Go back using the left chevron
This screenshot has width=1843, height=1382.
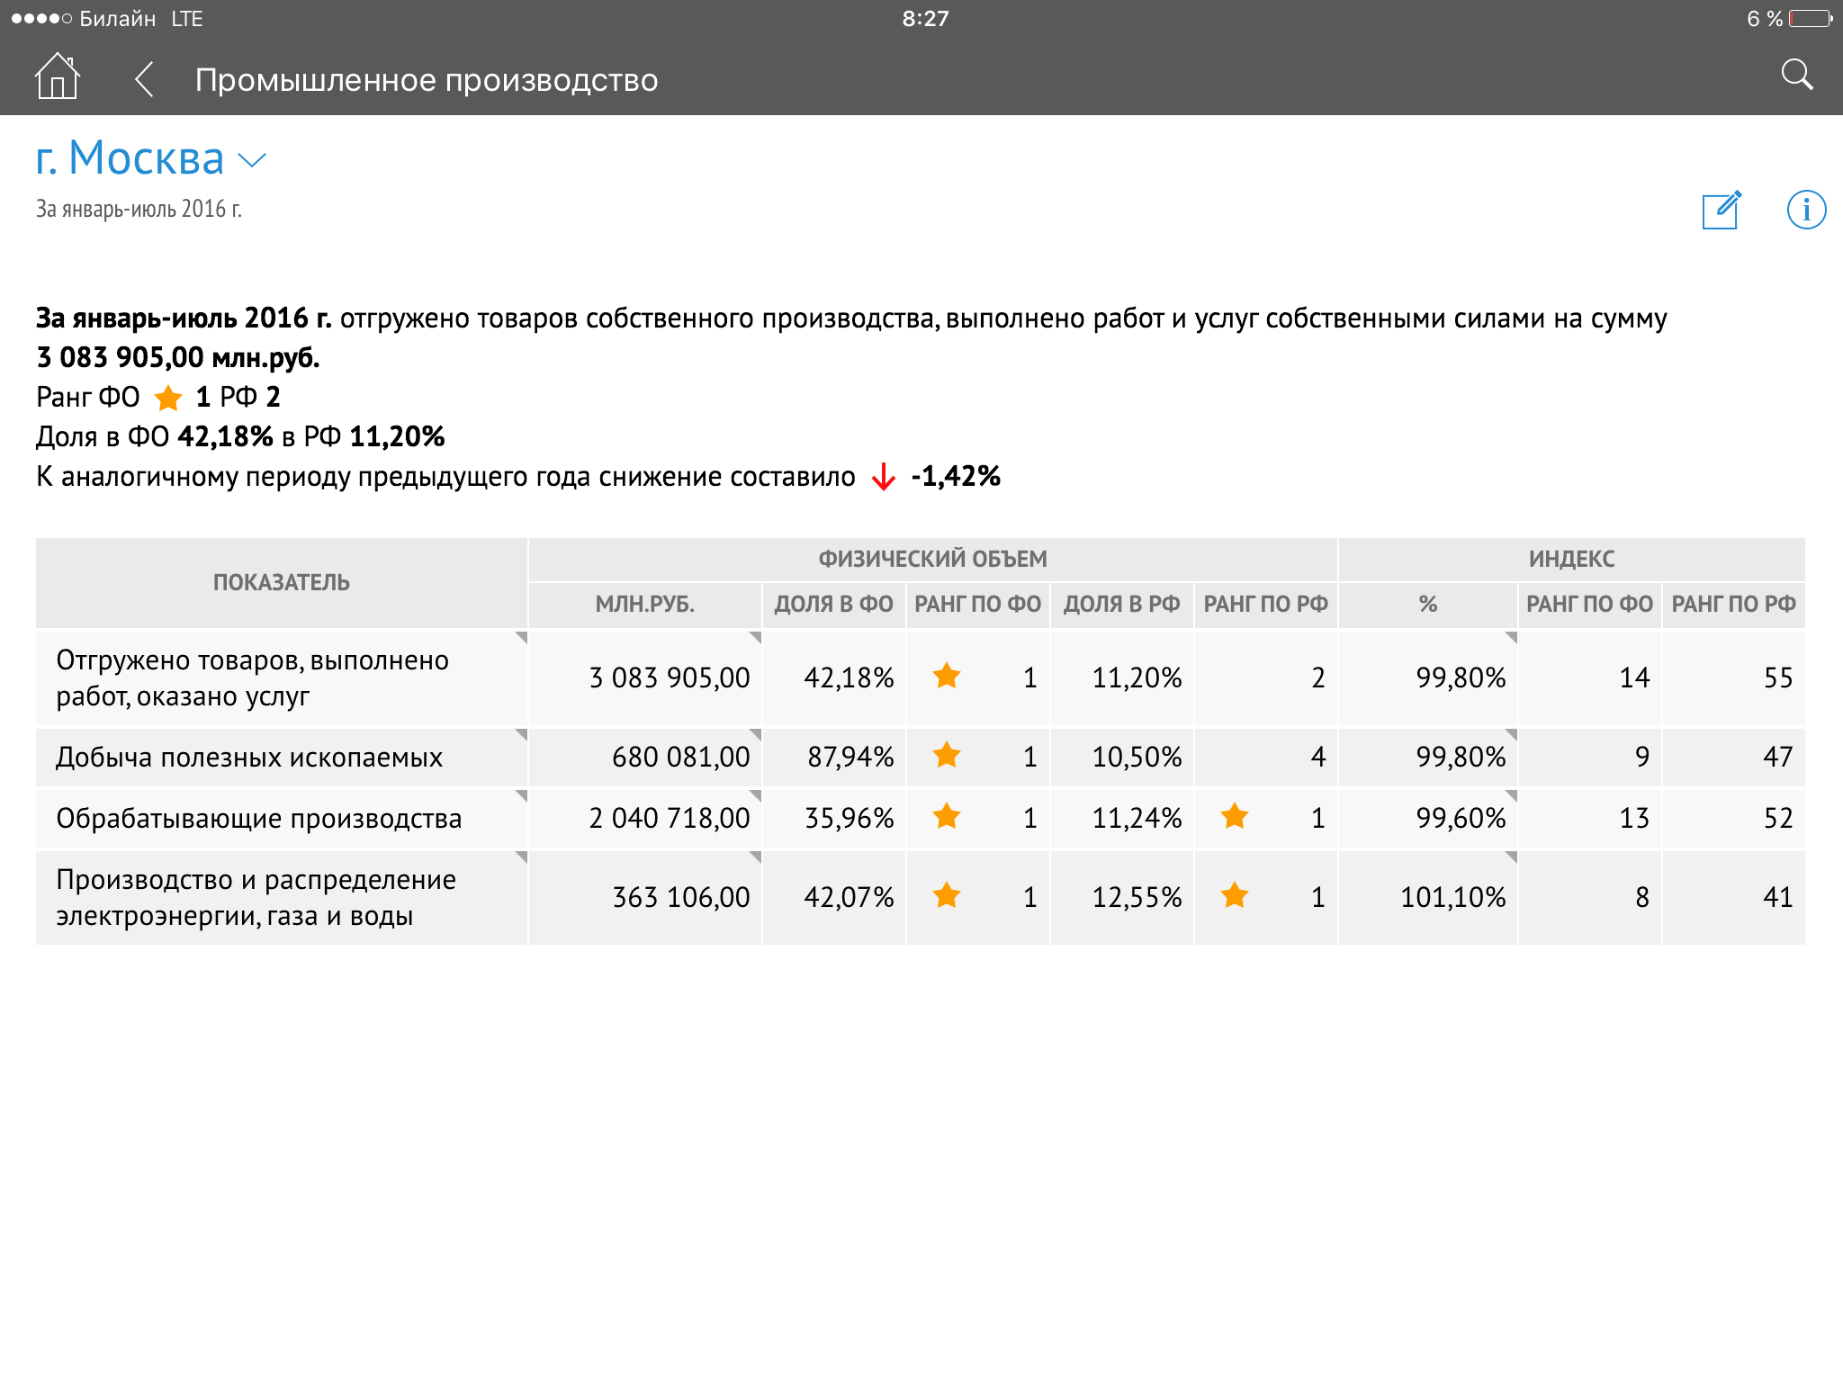point(144,79)
